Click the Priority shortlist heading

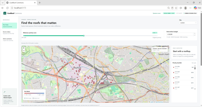coord(177,63)
